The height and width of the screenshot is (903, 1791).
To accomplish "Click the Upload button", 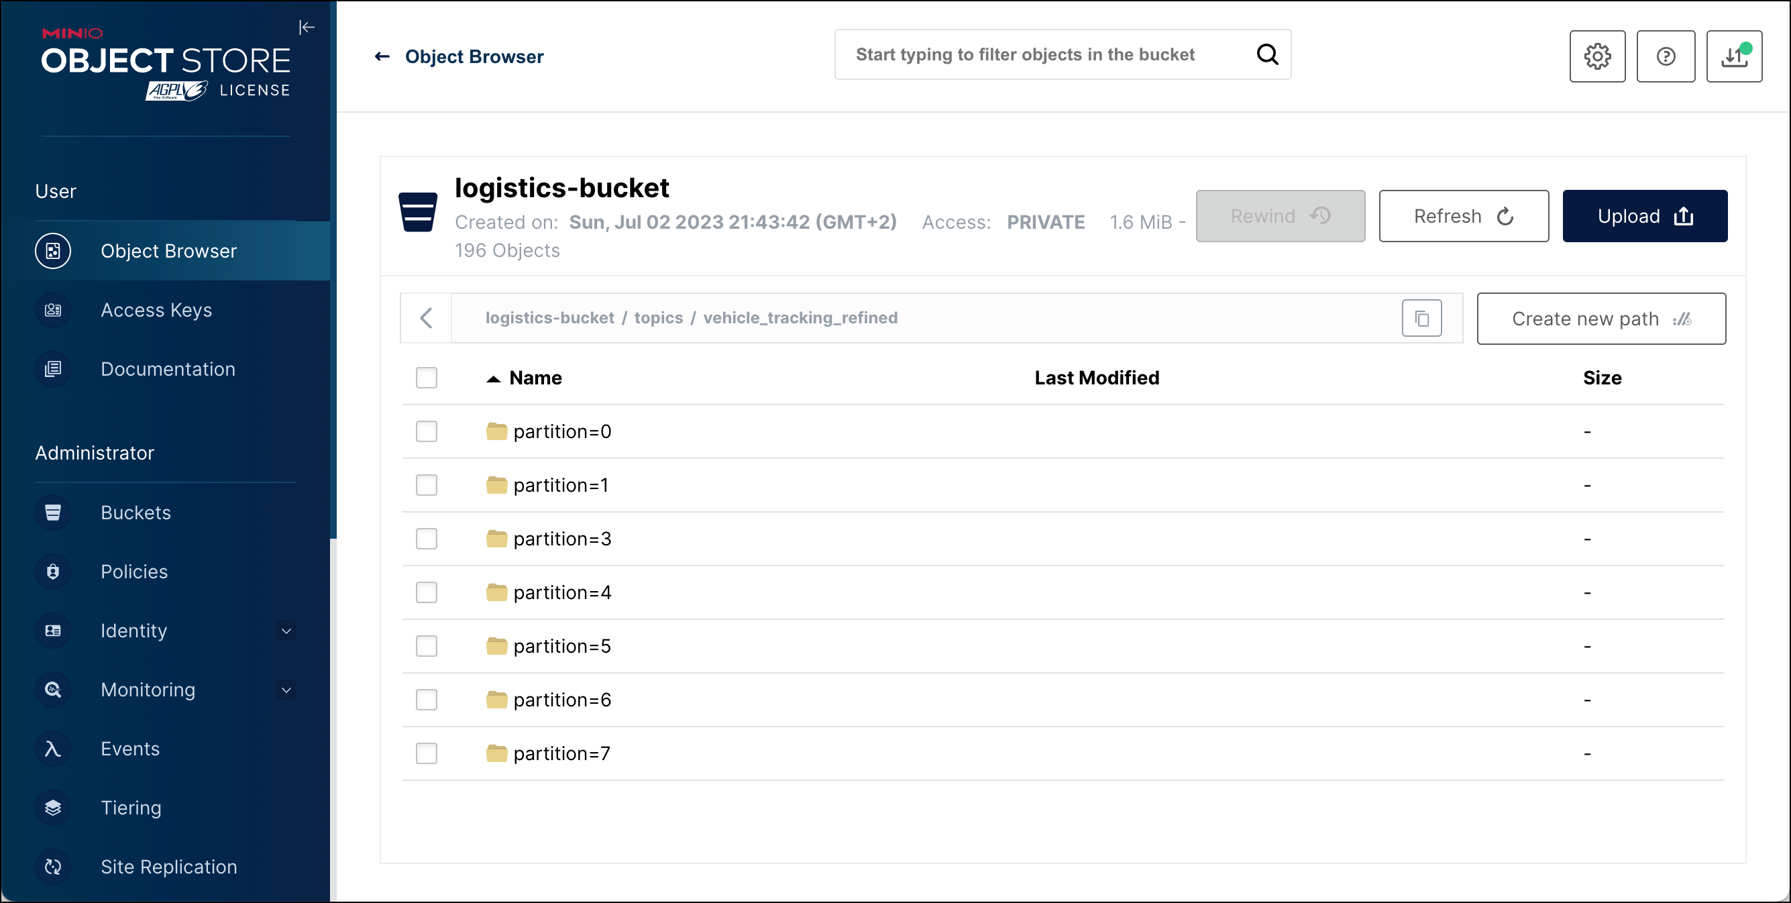I will point(1644,216).
